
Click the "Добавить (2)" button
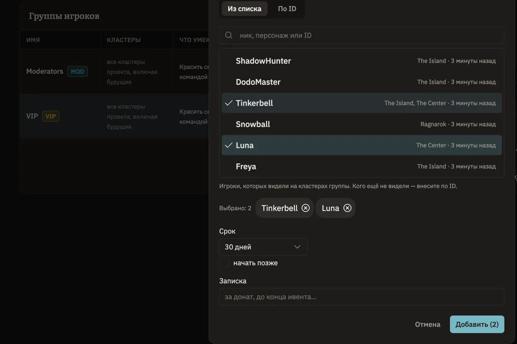[477, 324]
